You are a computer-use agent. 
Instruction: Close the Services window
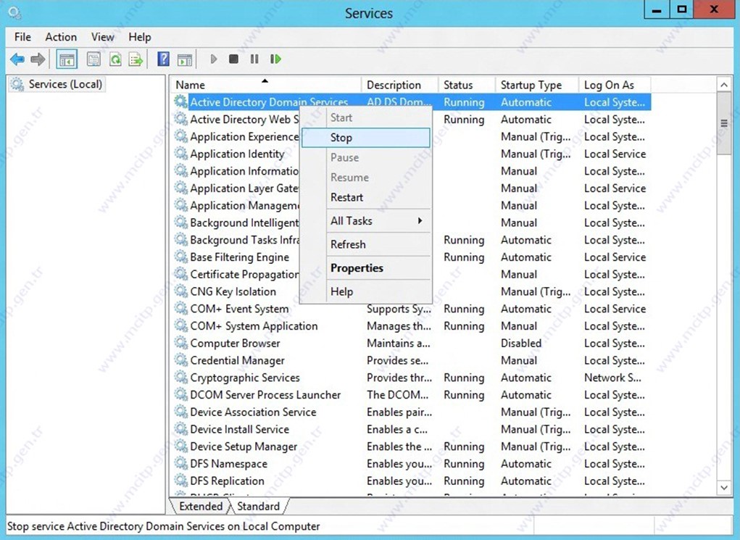coord(714,9)
